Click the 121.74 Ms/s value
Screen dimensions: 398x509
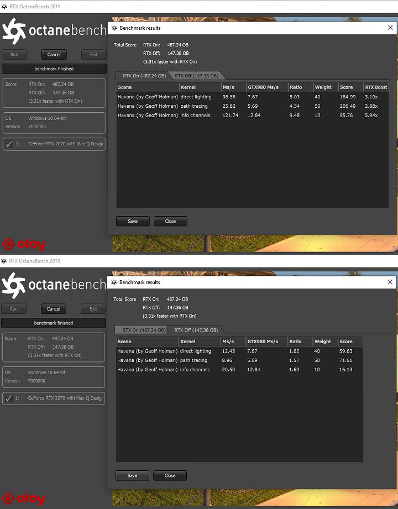230,116
